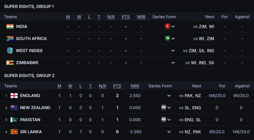Open the ENGLAND team link
The image size is (254, 140).
point(30,96)
